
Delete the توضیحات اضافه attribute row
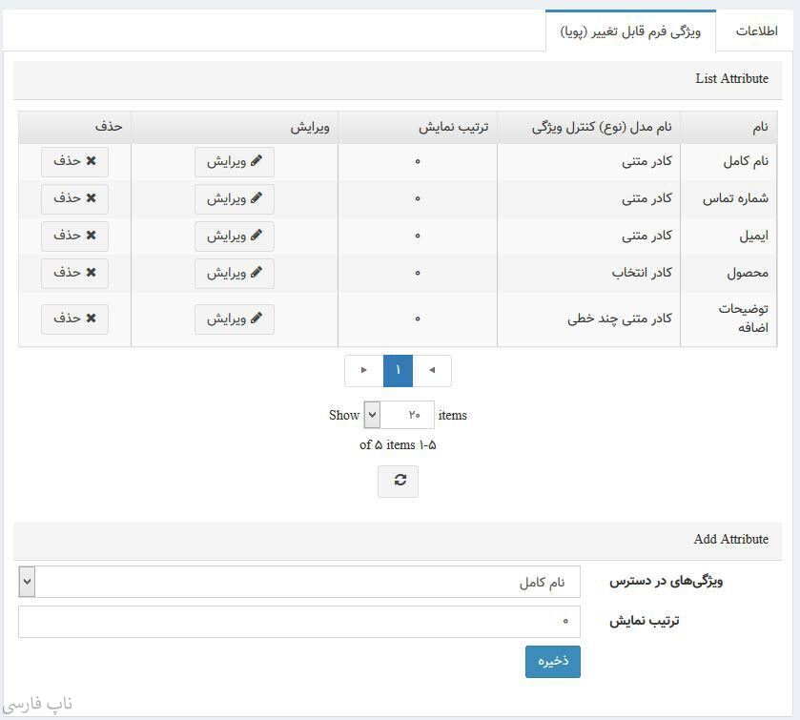tap(74, 319)
